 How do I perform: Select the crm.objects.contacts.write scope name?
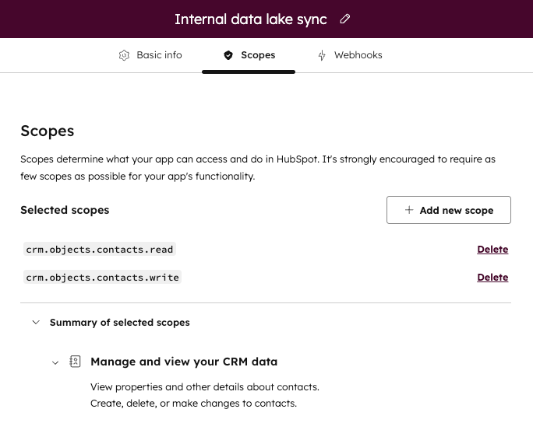point(102,278)
